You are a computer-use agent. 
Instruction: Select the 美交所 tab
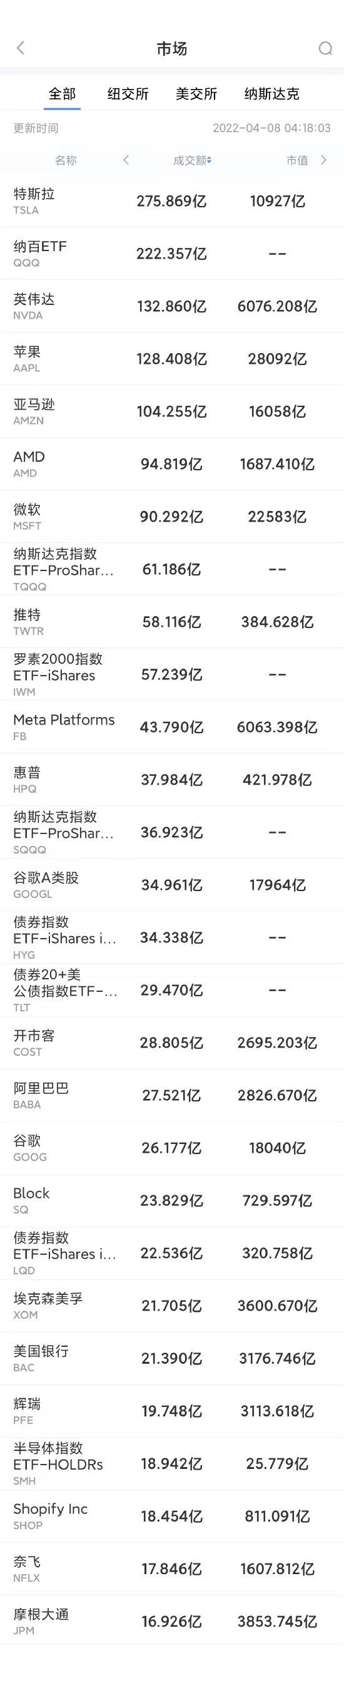[196, 93]
